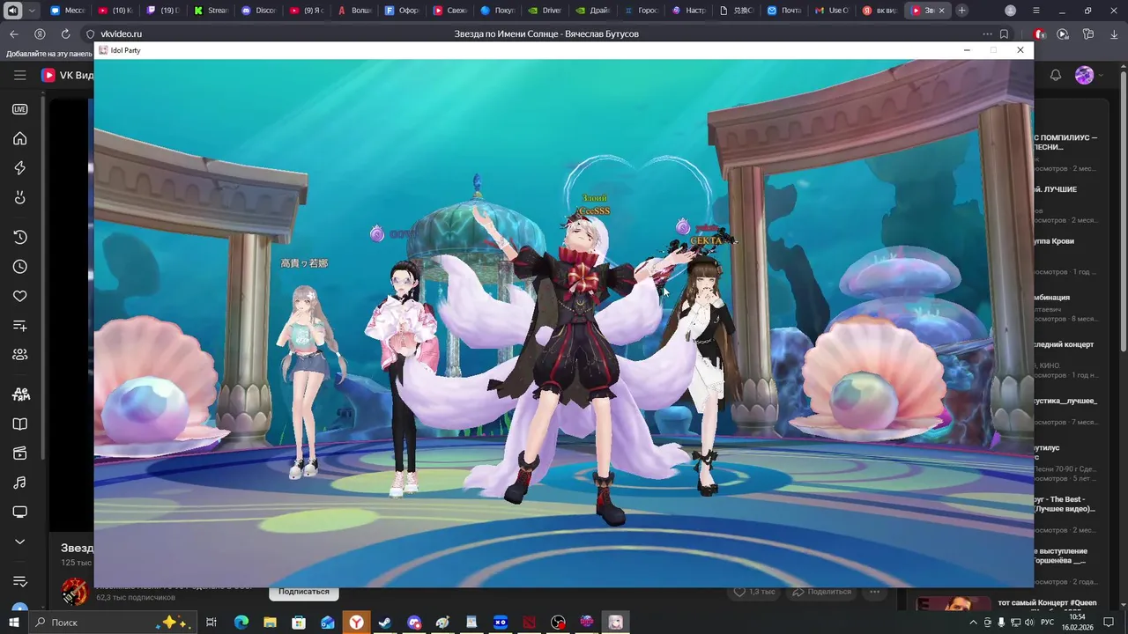Open the TV screen icon in sidebar
The height and width of the screenshot is (634, 1128).
[19, 512]
